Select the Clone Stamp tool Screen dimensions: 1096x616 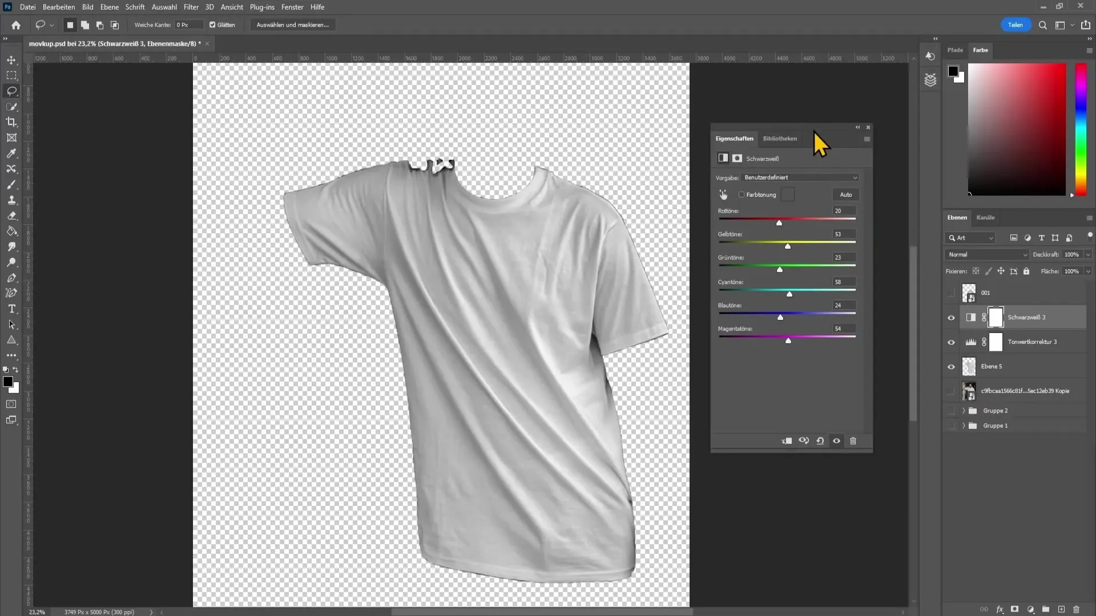coord(11,200)
